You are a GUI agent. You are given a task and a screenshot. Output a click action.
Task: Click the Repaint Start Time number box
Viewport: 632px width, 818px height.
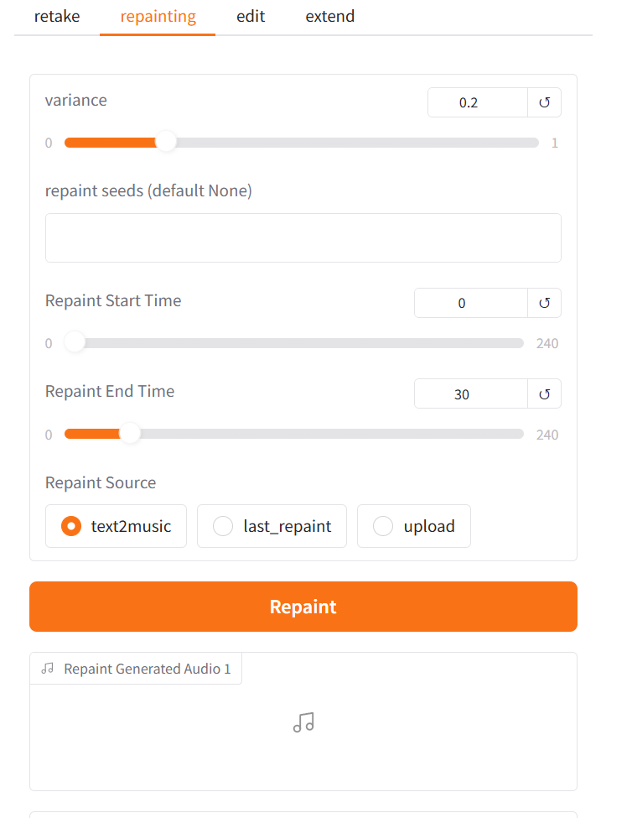tap(470, 303)
